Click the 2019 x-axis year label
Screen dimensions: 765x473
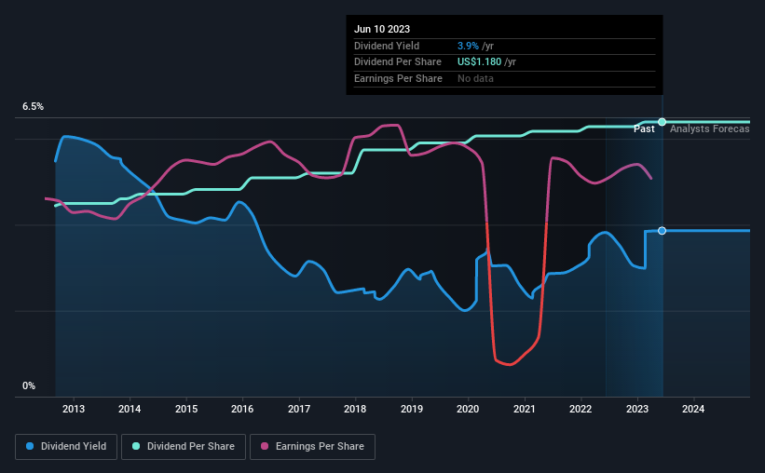click(x=412, y=409)
